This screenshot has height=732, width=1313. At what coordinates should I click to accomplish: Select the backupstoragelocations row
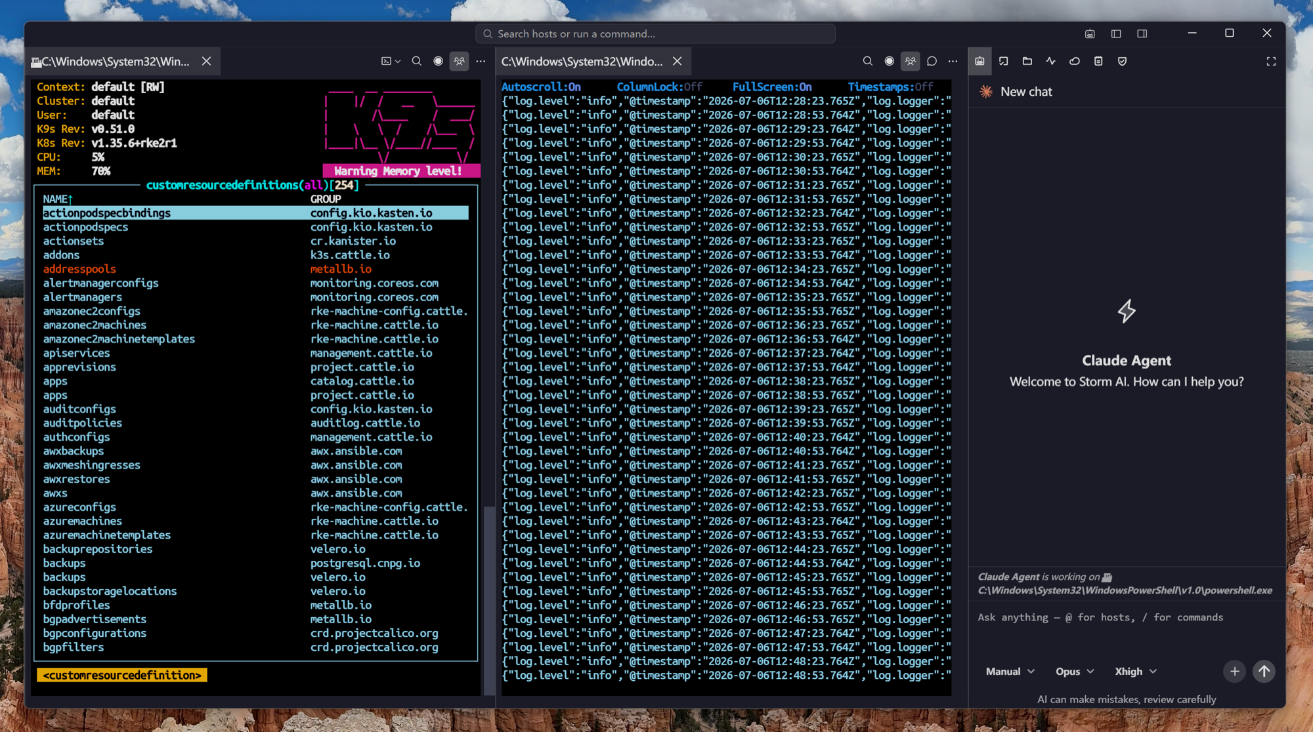(x=255, y=591)
